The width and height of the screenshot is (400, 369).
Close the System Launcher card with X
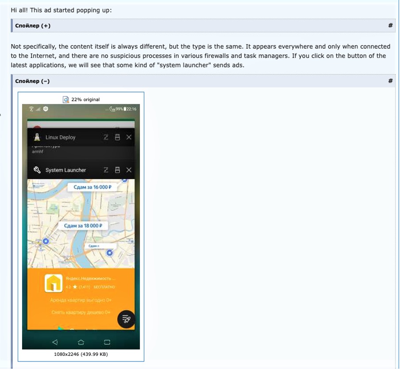129,170
